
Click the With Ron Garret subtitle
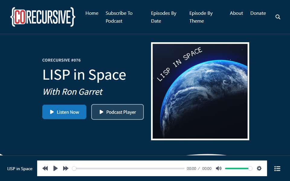click(73, 92)
